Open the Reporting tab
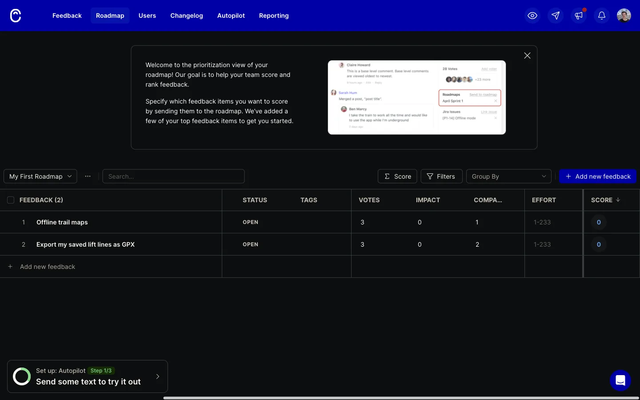Screen dimensions: 640x400 pos(274,16)
